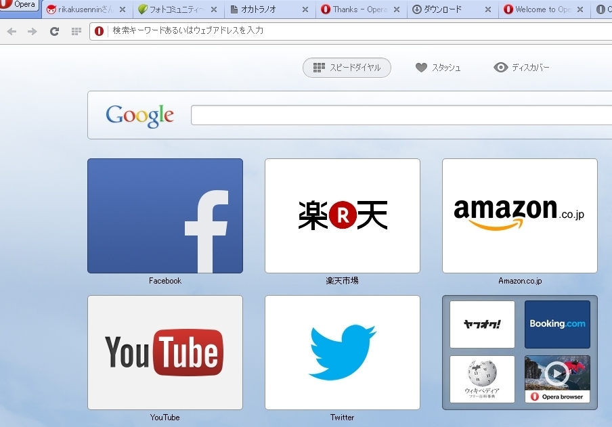Open the Opera main menu button
Viewport: 612px width, 427px height.
19,4
